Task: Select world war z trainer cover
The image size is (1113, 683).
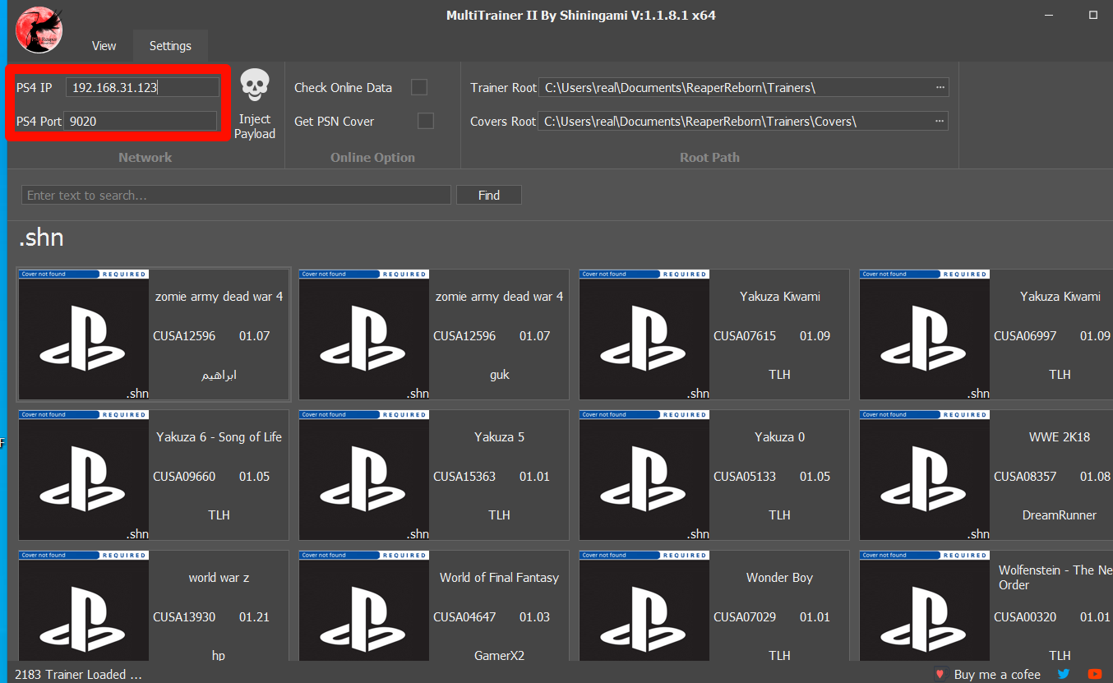Action: pos(84,607)
